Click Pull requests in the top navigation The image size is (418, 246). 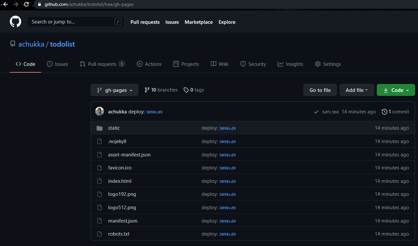click(x=145, y=22)
